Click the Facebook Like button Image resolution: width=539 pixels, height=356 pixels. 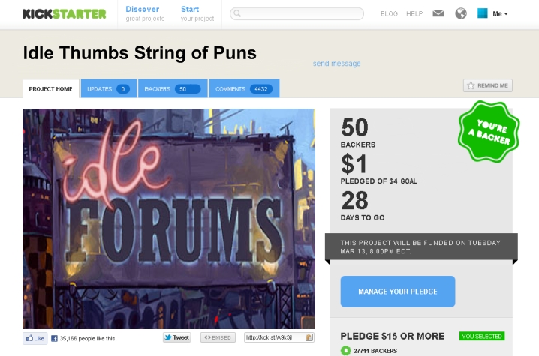pyautogui.click(x=35, y=338)
